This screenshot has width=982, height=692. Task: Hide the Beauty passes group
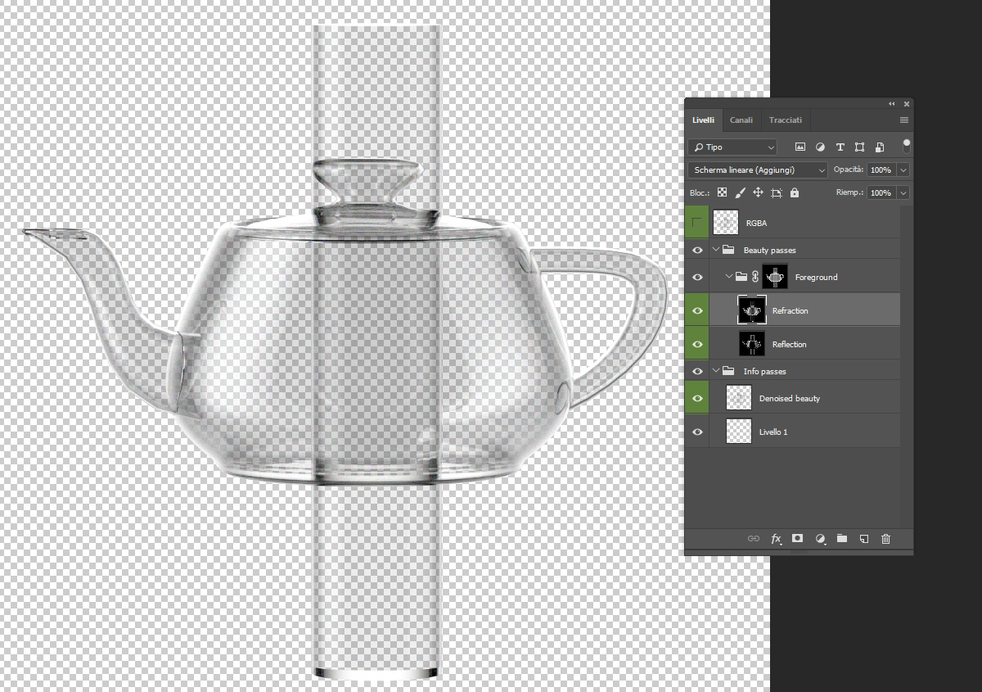pyautogui.click(x=697, y=250)
